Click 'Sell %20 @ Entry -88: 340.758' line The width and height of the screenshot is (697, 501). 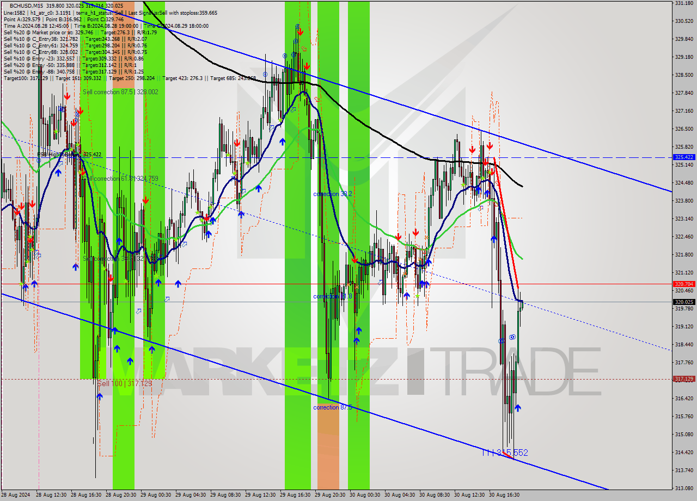click(74, 71)
